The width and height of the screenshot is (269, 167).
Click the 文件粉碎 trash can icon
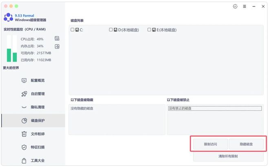pos(24,134)
